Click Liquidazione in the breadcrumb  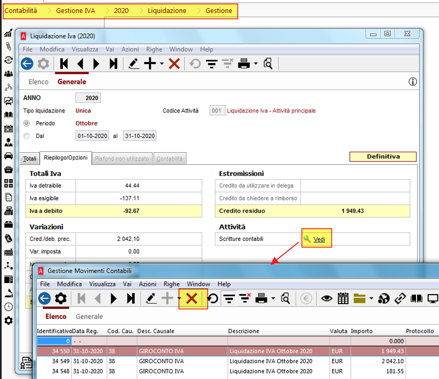point(167,10)
